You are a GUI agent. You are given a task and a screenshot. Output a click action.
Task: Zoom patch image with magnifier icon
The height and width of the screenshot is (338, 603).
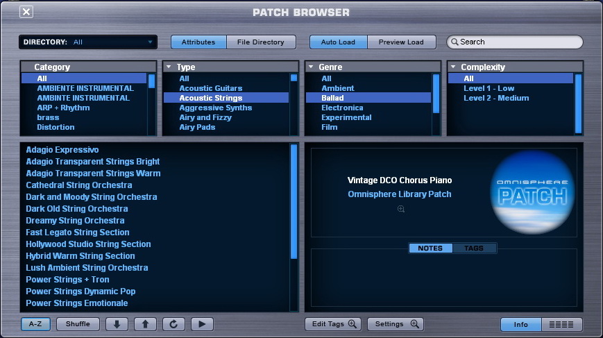[x=400, y=209]
